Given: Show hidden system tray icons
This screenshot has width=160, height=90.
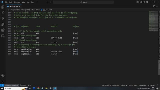Looking at the screenshot, I should [x=138, y=88].
